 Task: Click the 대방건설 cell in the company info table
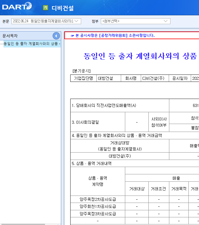tap(109, 78)
